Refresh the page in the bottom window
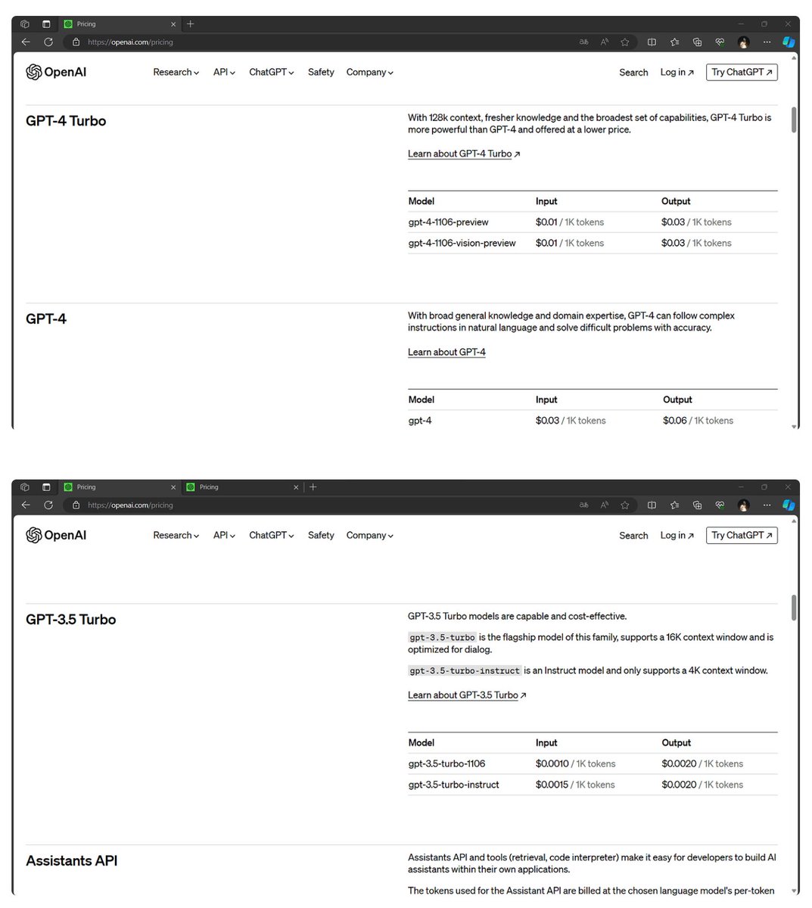Viewport: 812px width, 908px height. click(x=48, y=505)
